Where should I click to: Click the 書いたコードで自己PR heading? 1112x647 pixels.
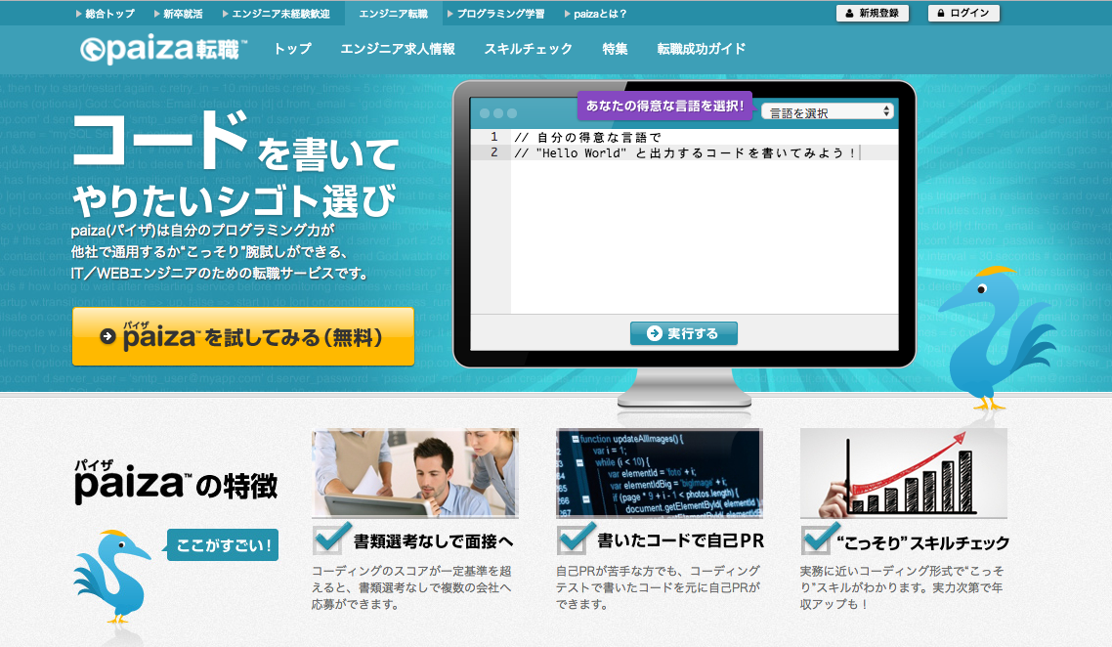[x=681, y=541]
